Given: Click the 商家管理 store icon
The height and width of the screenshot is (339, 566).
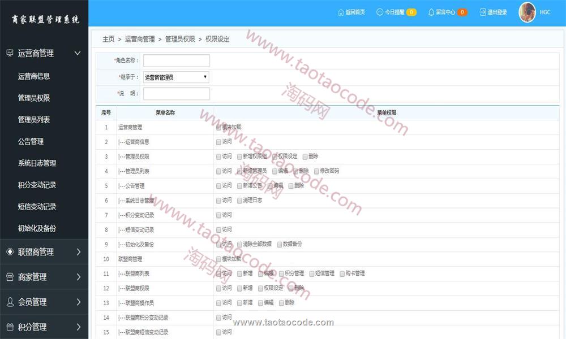Looking at the screenshot, I should tap(10, 277).
